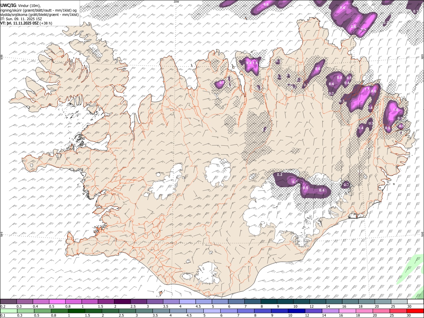This screenshot has height=318, width=424.
Task: Click the '1.6' snowfall value label
Action: pos(255,63)
